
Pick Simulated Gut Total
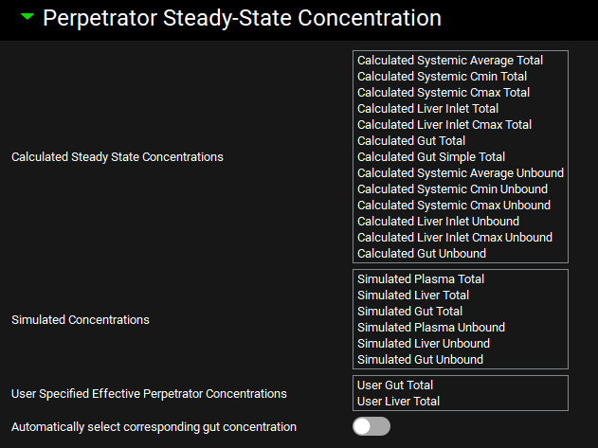(x=410, y=312)
